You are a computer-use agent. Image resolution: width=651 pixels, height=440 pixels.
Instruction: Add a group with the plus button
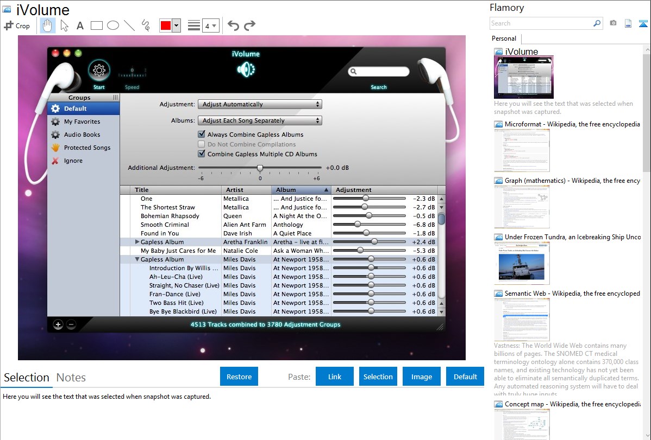pyautogui.click(x=58, y=325)
